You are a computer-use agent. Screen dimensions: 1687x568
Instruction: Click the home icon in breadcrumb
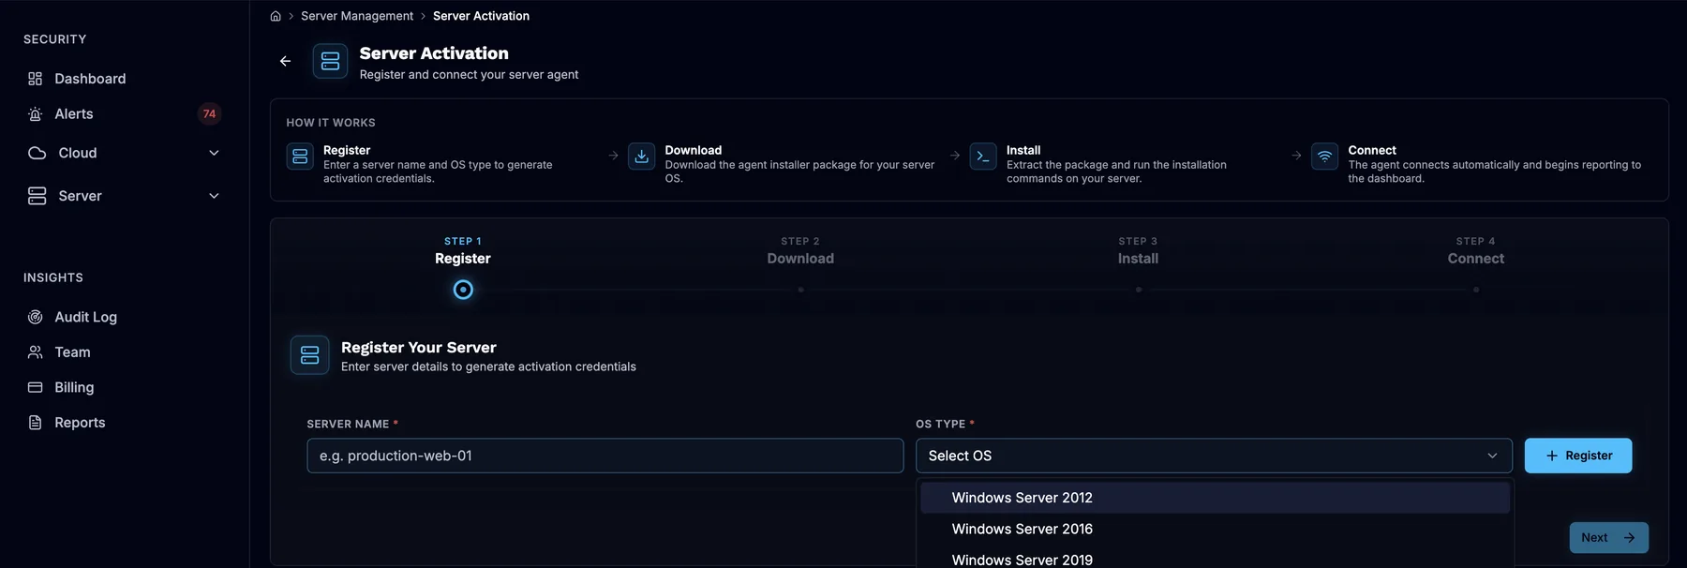click(276, 16)
